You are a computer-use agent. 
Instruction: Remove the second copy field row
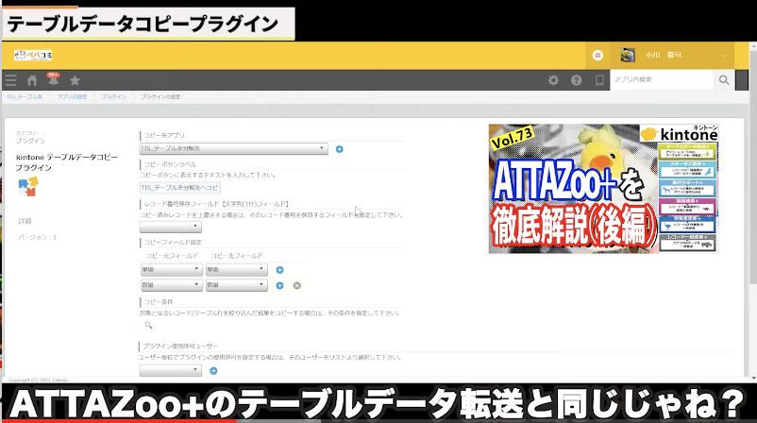[x=296, y=285]
